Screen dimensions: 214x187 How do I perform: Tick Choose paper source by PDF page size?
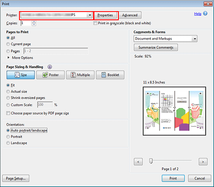pyautogui.click(x=8, y=113)
